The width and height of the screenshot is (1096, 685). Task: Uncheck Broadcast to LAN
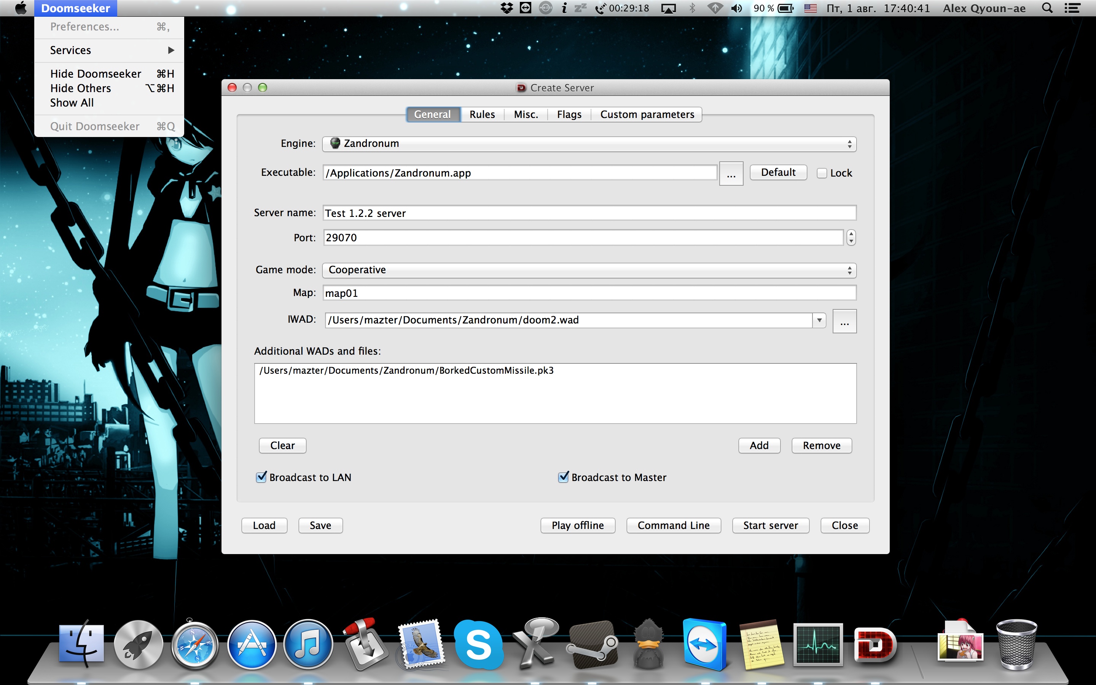[261, 477]
